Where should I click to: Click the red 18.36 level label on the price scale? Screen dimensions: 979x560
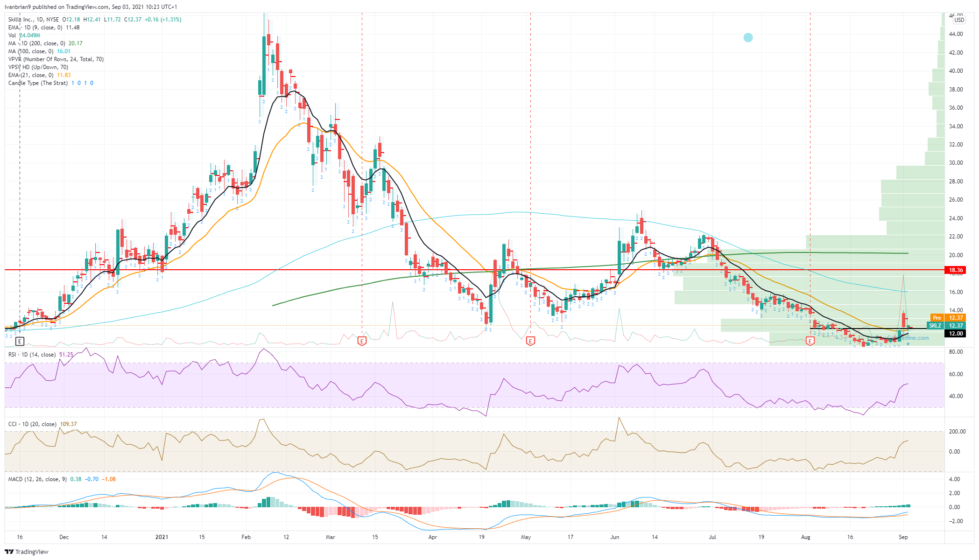955,270
